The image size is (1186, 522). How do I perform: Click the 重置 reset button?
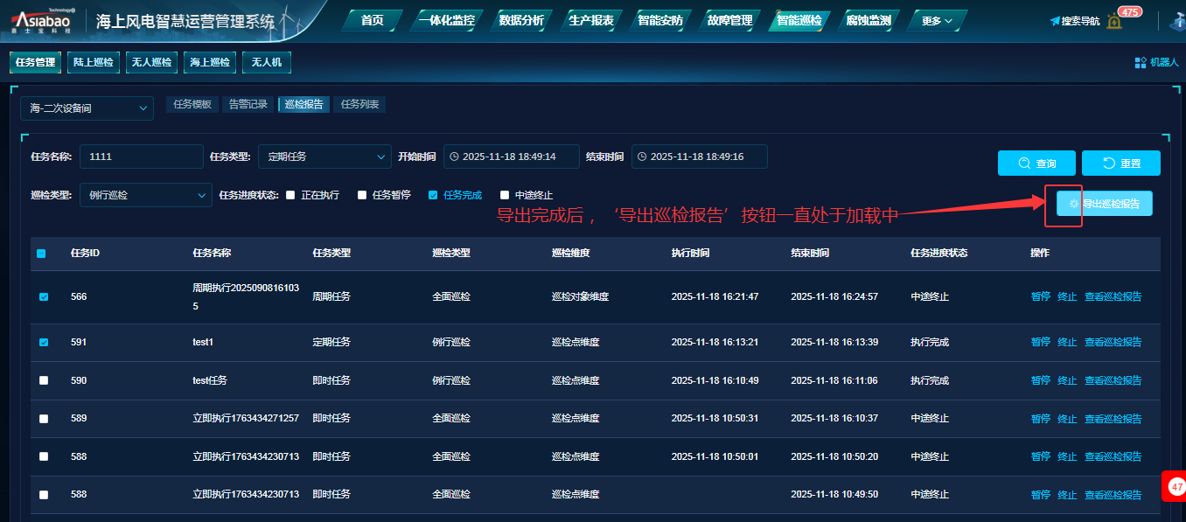click(x=1120, y=164)
